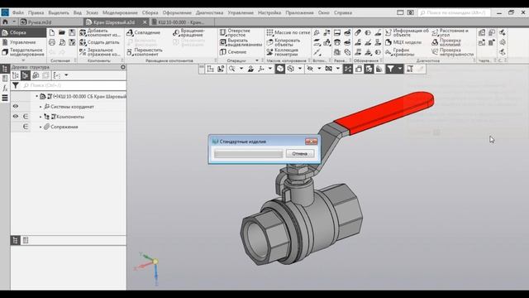This screenshot has height=298, width=529.
Task: Open Информация об объекте
Action: pos(407,33)
